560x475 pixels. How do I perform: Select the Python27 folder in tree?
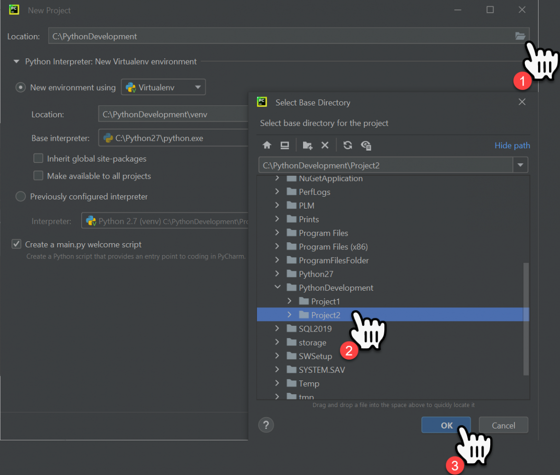[x=316, y=274]
